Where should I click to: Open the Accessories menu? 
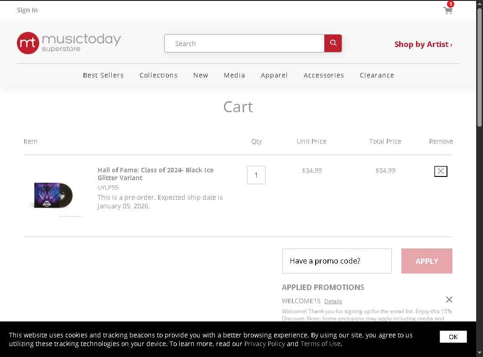(323, 75)
